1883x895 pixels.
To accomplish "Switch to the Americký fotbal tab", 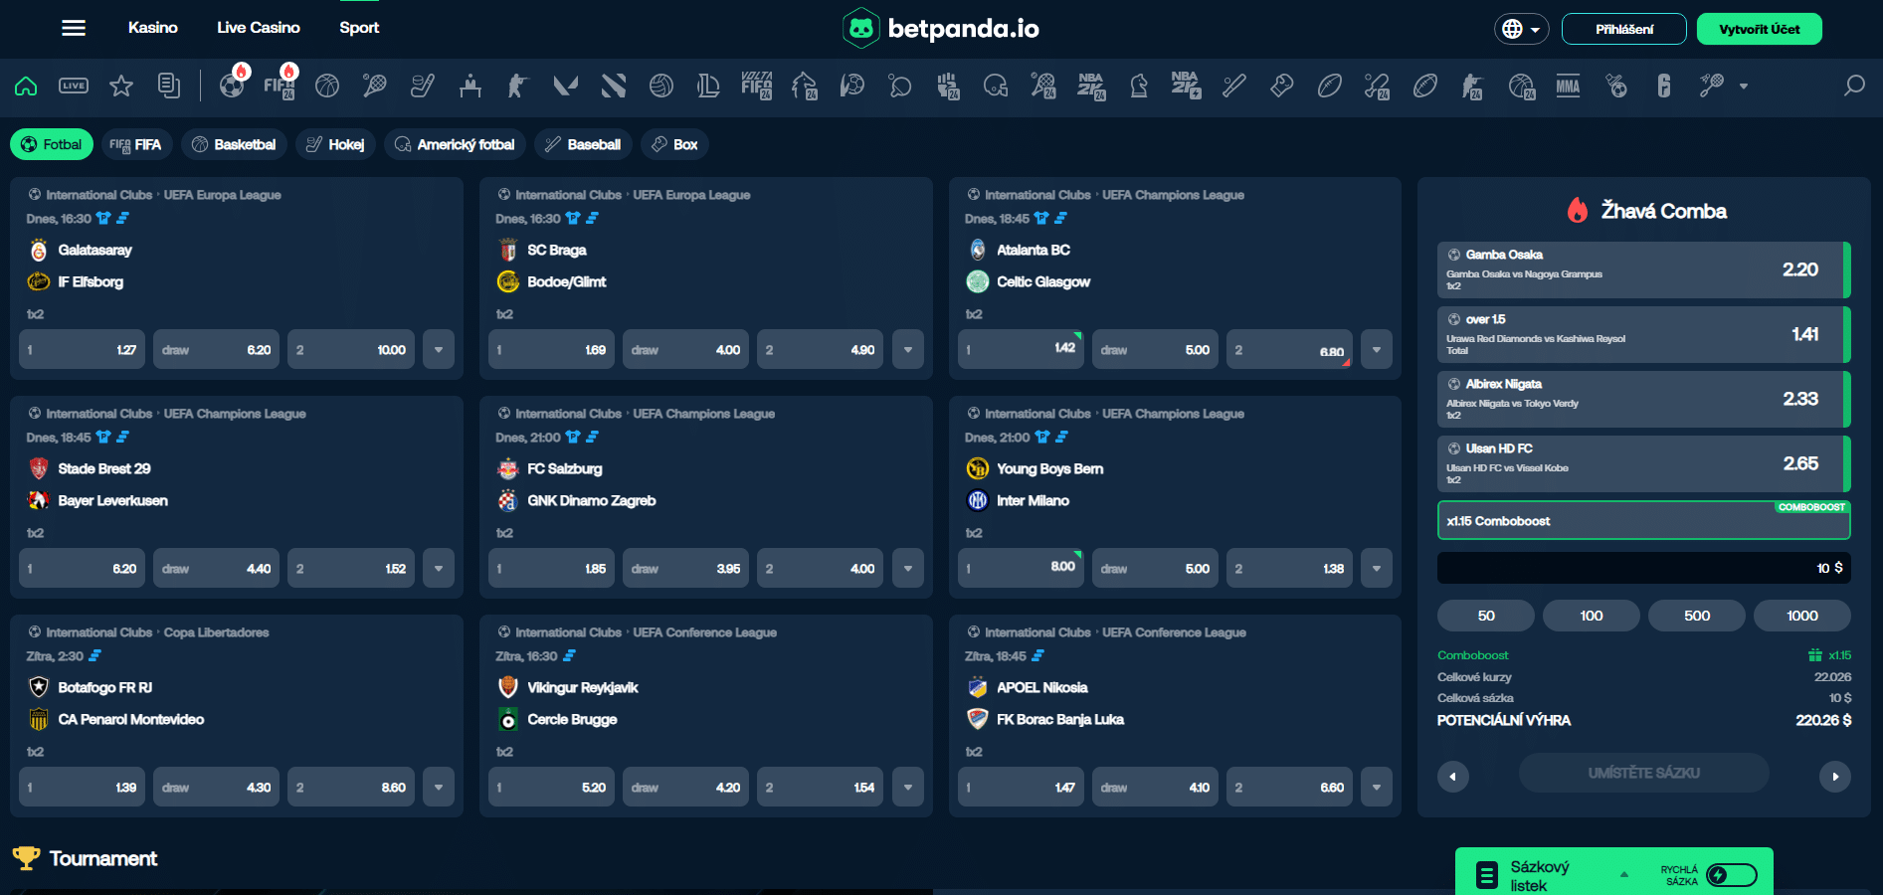I will pyautogui.click(x=455, y=144).
